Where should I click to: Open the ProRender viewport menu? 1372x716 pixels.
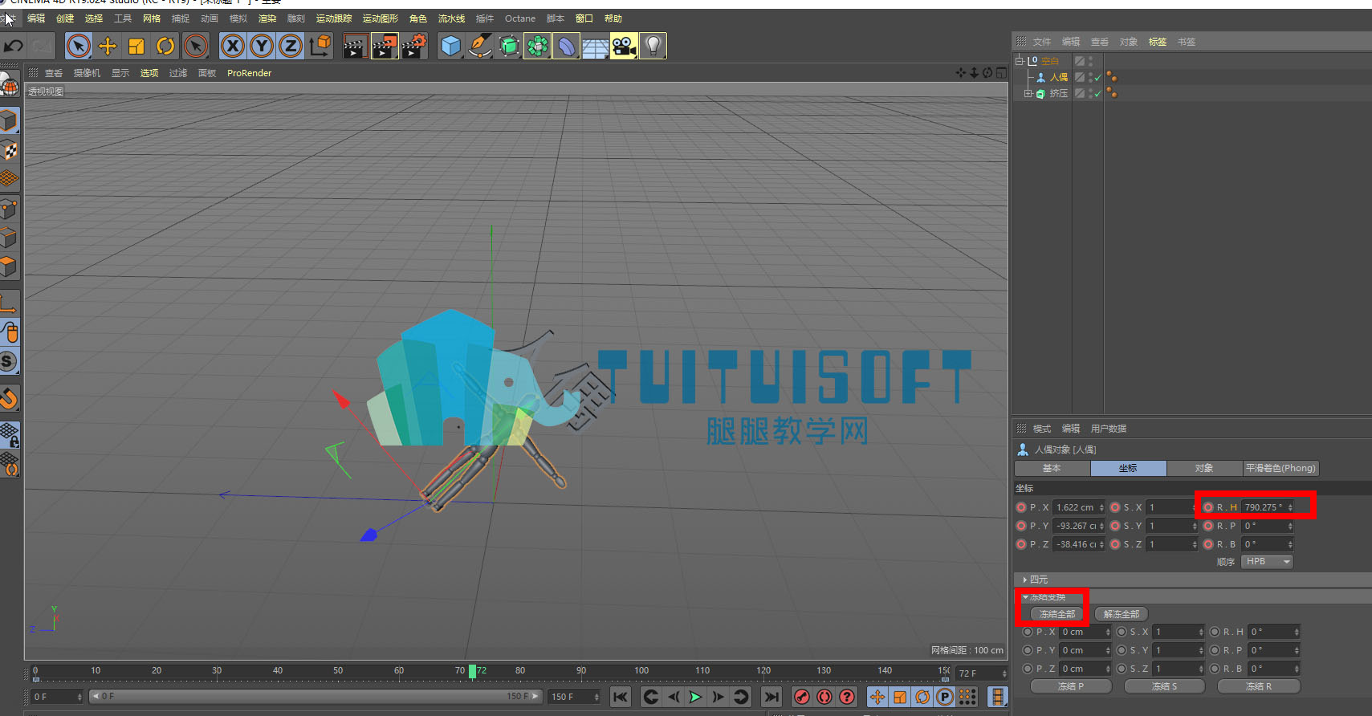click(x=250, y=73)
